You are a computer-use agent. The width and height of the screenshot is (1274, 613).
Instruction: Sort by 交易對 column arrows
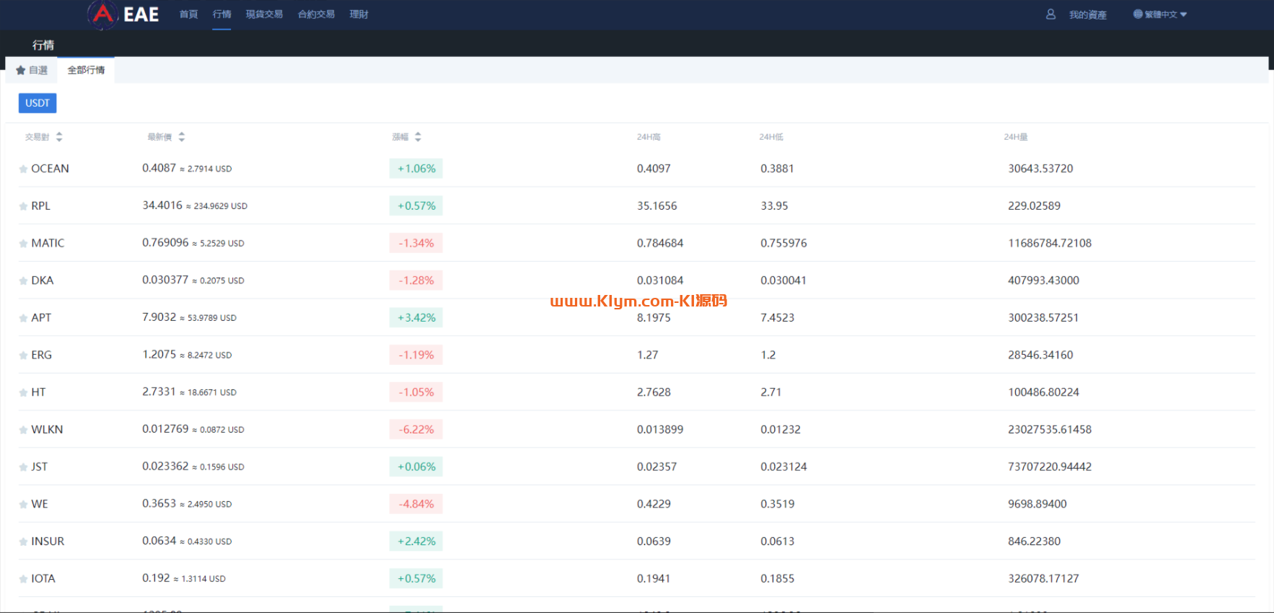(x=59, y=137)
